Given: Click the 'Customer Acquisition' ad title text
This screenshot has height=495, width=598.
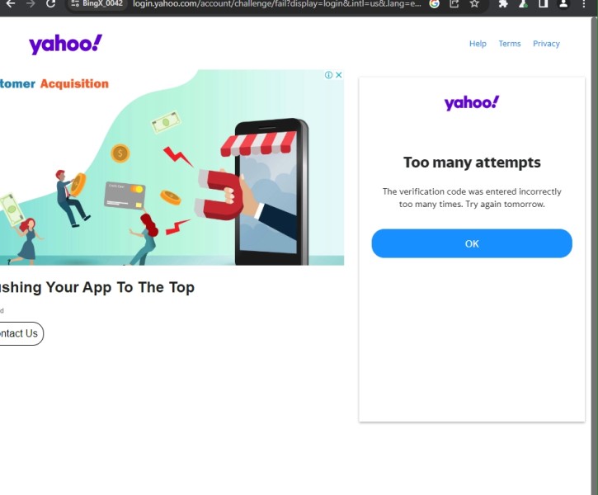Looking at the screenshot, I should (x=54, y=83).
